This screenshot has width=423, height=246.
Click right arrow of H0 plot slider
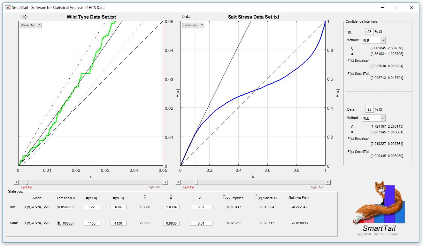click(165, 182)
